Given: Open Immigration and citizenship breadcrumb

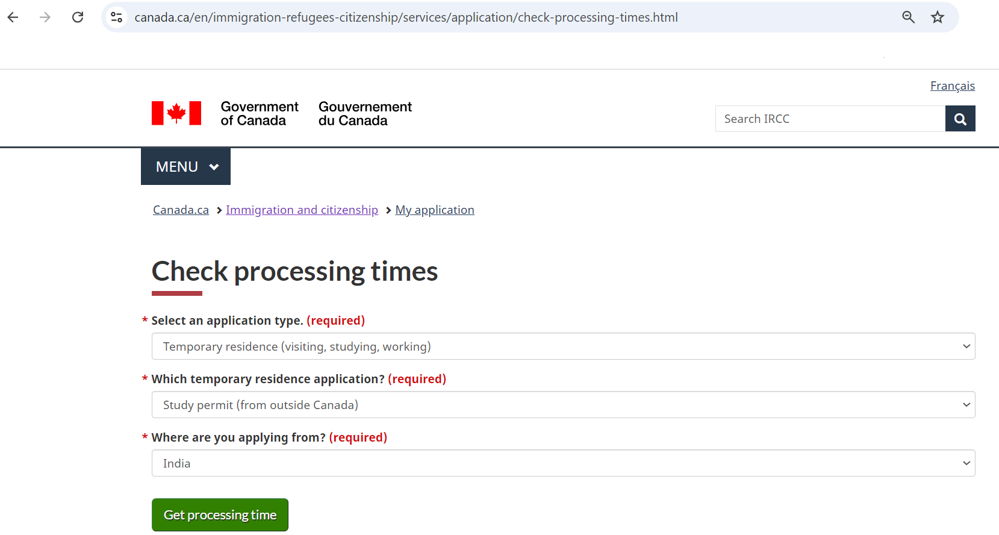Looking at the screenshot, I should (302, 210).
